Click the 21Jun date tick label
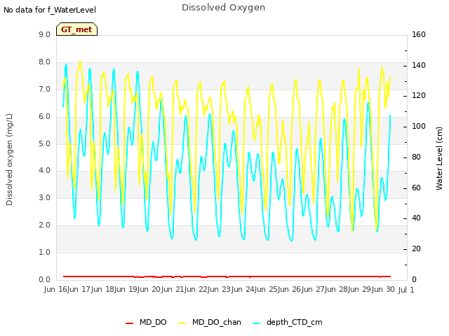The height and width of the screenshot is (336, 449). click(185, 289)
